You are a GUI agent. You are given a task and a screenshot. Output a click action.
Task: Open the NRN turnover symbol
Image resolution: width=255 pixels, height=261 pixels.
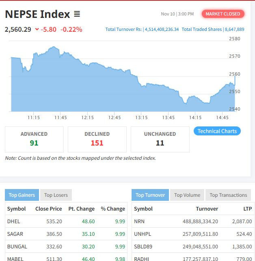coord(139,222)
